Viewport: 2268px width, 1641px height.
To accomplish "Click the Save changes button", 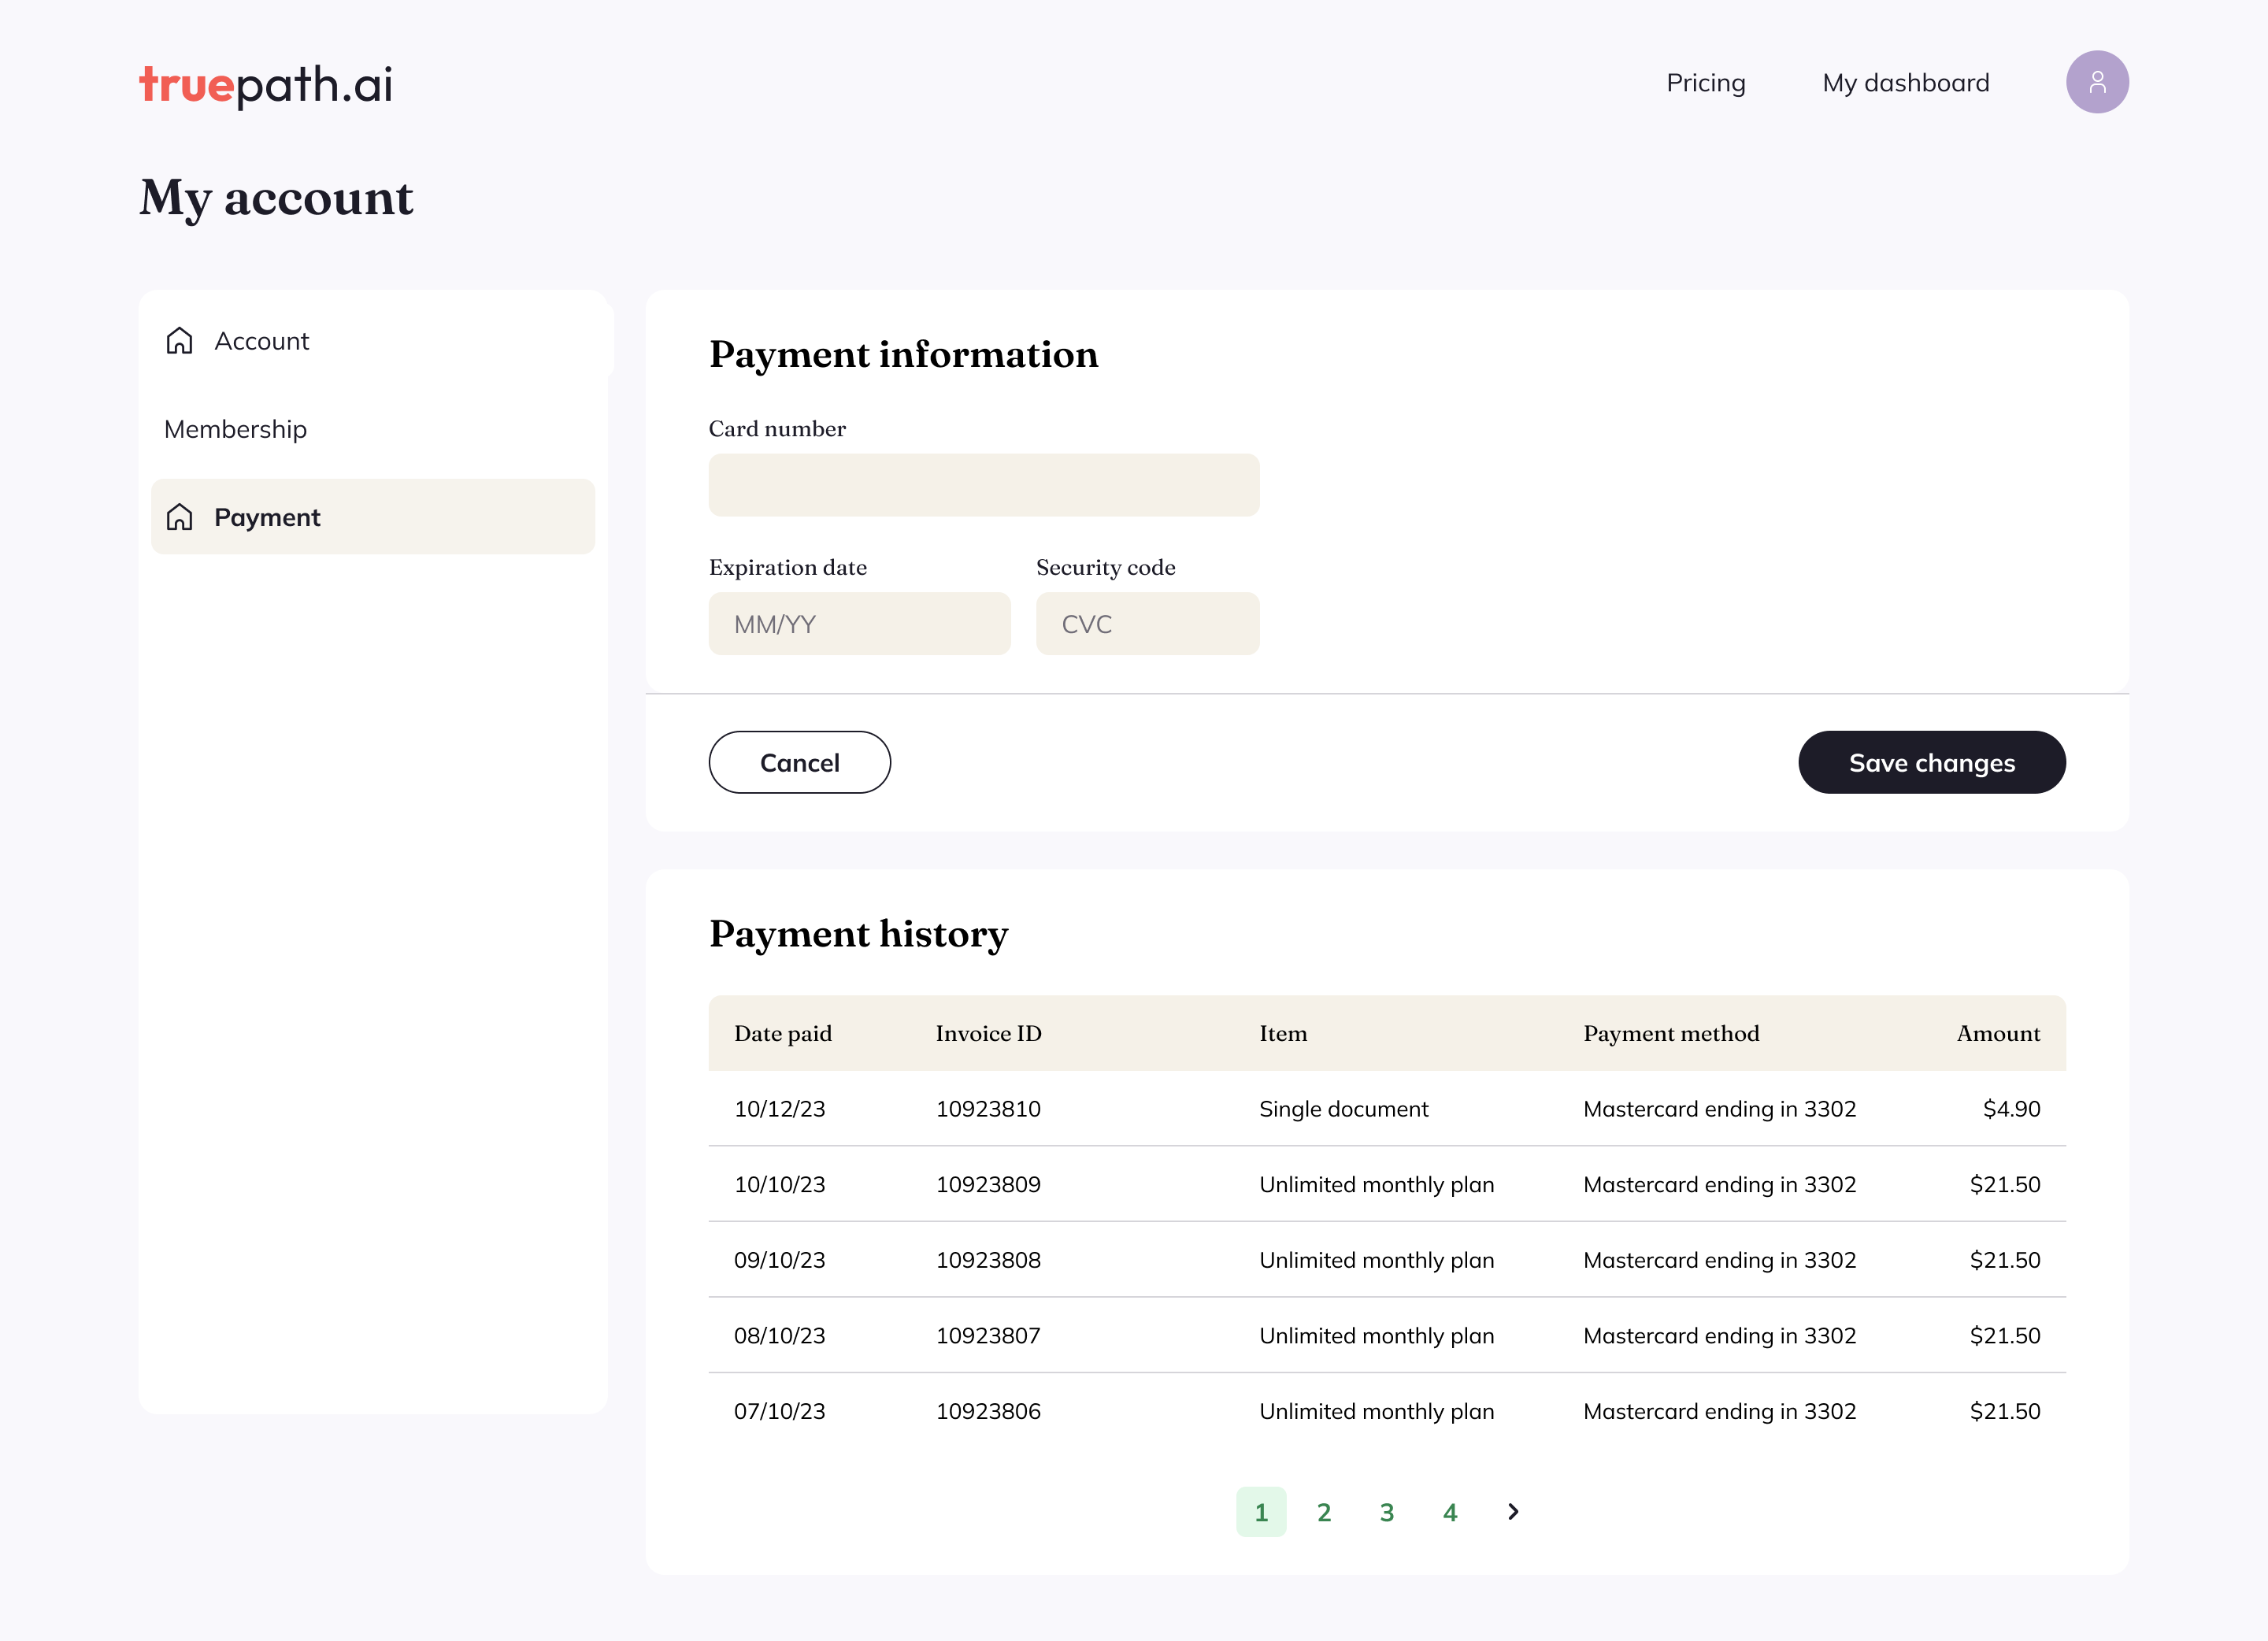I will coord(1932,761).
